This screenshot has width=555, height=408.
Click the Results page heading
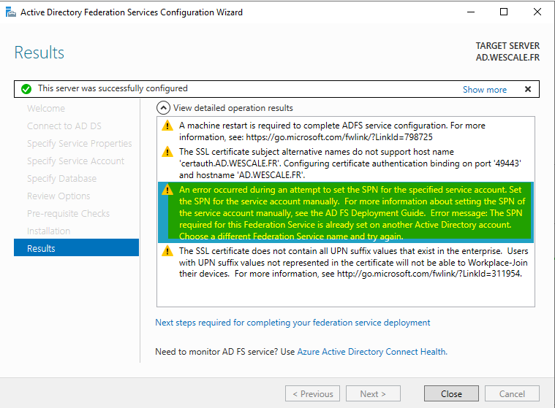point(39,53)
